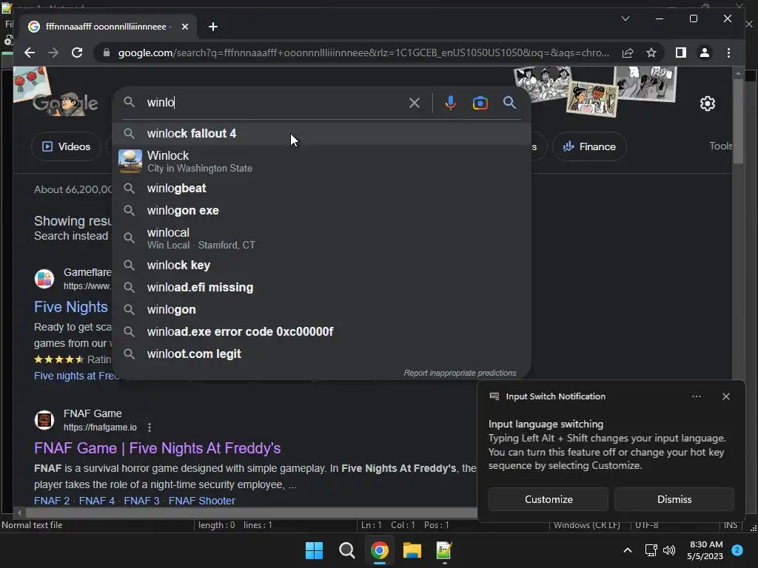Click Customize in Input Switch Notification
This screenshot has height=568, width=758.
coord(549,499)
